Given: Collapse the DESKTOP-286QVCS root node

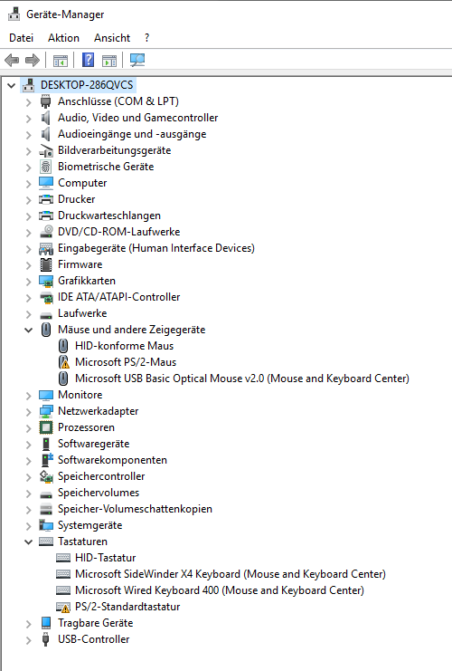Looking at the screenshot, I should tap(12, 86).
